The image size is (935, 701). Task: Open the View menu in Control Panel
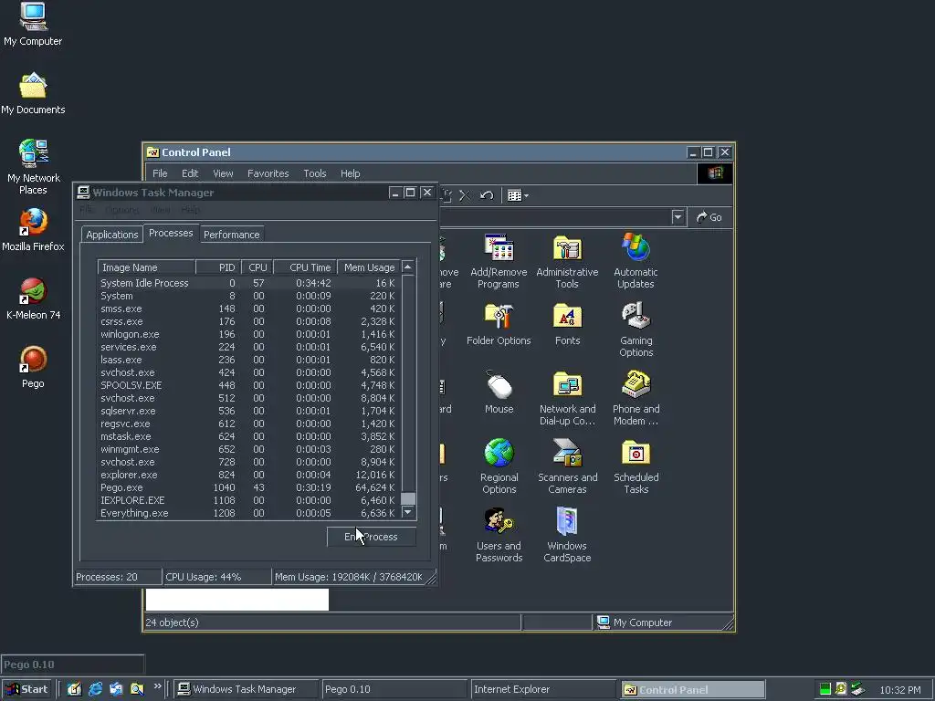(223, 173)
